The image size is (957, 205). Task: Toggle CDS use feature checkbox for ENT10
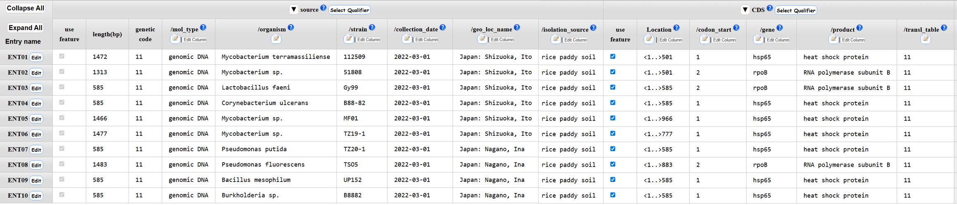click(x=613, y=195)
